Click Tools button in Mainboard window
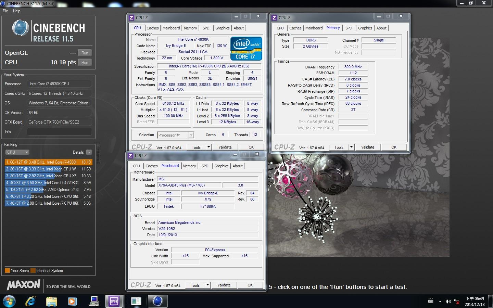Viewport: 493px width, 308px height. (x=195, y=285)
